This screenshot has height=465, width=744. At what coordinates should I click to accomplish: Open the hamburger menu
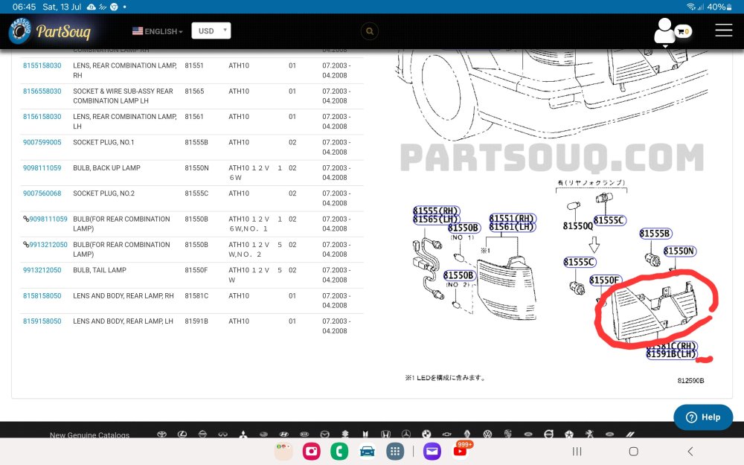coord(724,30)
